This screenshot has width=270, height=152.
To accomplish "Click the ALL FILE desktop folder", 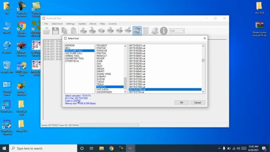I will point(259,8).
